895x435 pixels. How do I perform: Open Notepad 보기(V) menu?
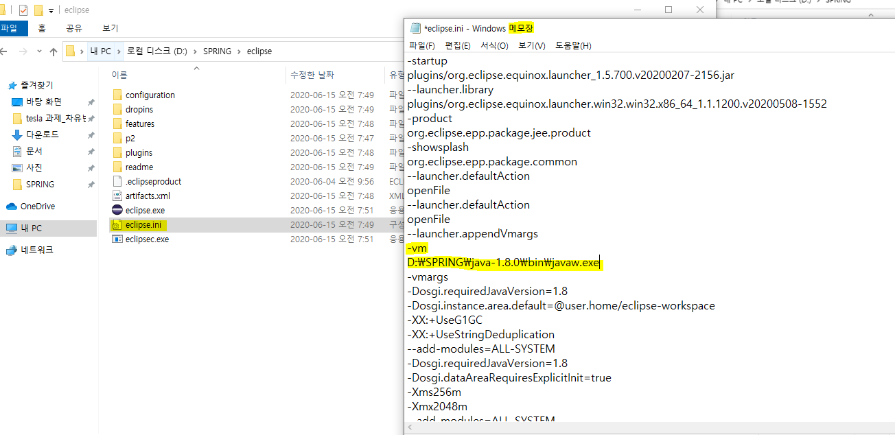531,45
